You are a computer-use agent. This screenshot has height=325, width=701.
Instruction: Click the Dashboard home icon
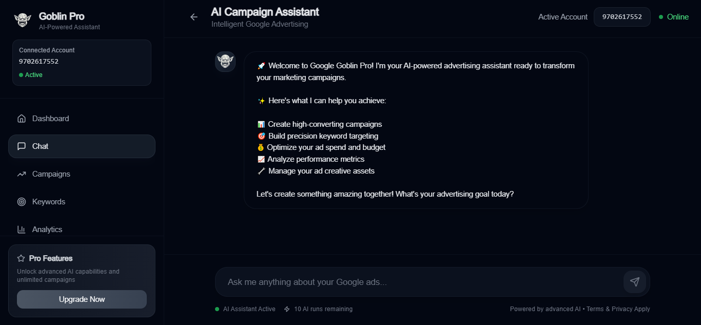coord(22,119)
